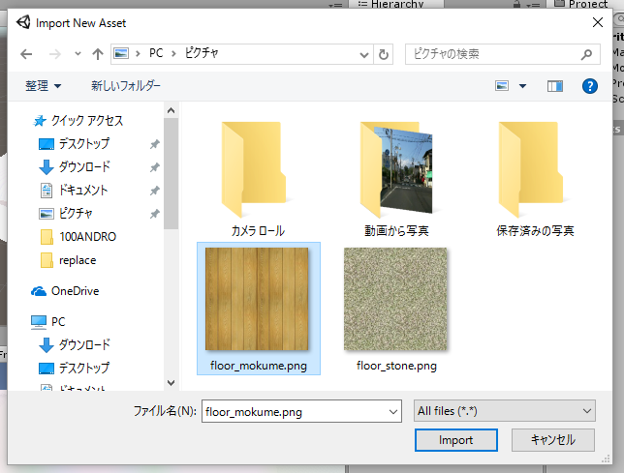Image resolution: width=624 pixels, height=473 pixels.
Task: Select the 保存済みの写真 folder
Action: click(x=535, y=179)
